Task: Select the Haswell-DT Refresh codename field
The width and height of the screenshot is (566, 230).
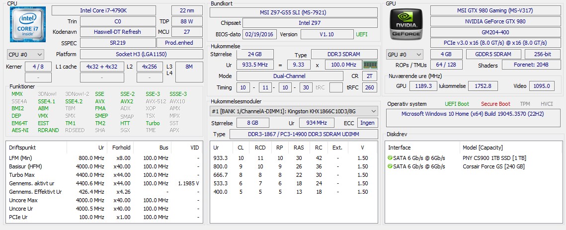Action: (x=118, y=32)
